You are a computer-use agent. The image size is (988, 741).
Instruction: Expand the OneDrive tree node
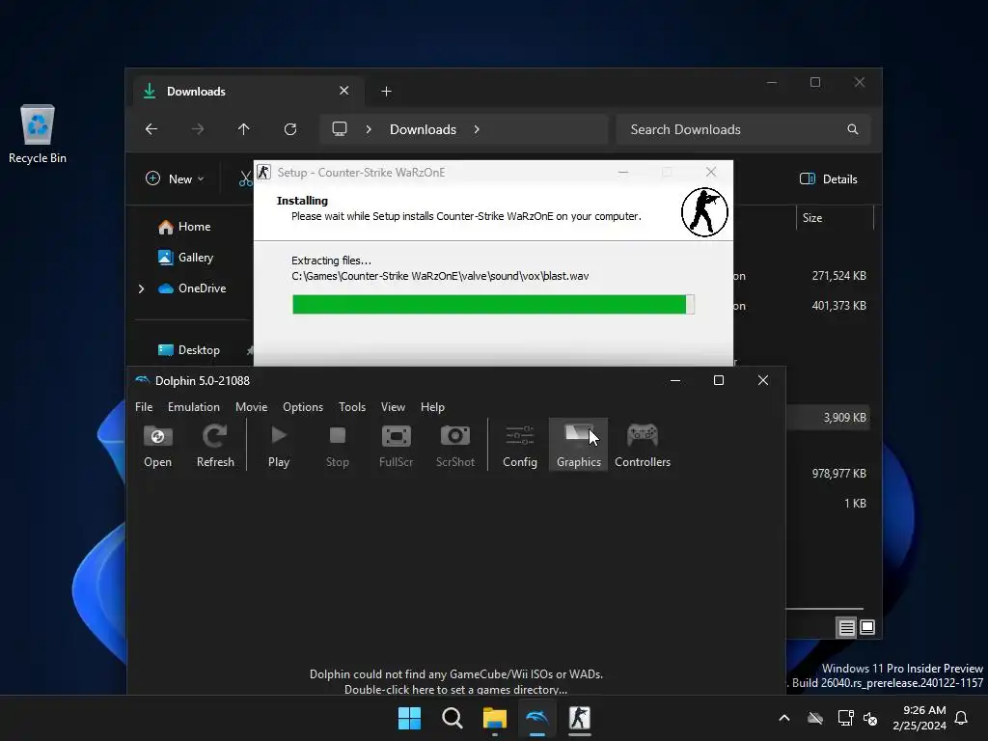[141, 288]
